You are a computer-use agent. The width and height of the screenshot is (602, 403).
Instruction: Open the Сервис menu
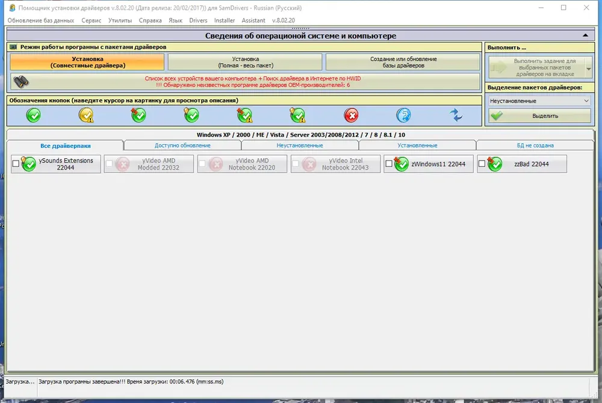[x=92, y=20]
